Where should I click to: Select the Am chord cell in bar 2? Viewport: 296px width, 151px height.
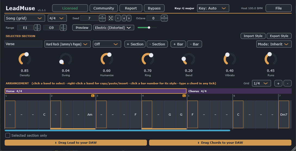tap(90, 114)
